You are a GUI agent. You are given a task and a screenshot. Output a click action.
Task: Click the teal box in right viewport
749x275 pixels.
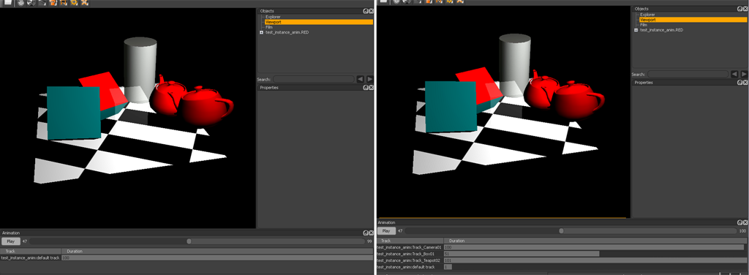[x=450, y=106]
